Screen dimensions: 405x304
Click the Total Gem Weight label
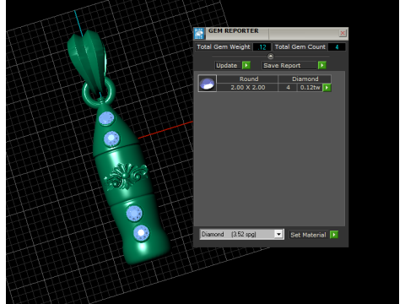[224, 47]
